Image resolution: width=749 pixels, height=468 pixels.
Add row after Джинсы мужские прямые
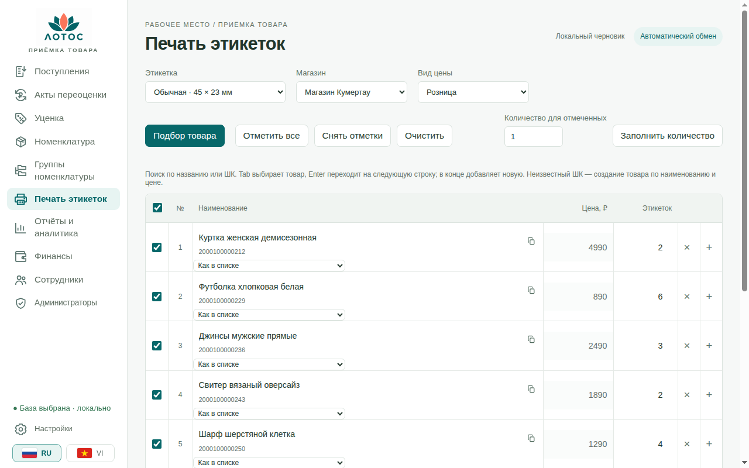[x=709, y=346]
